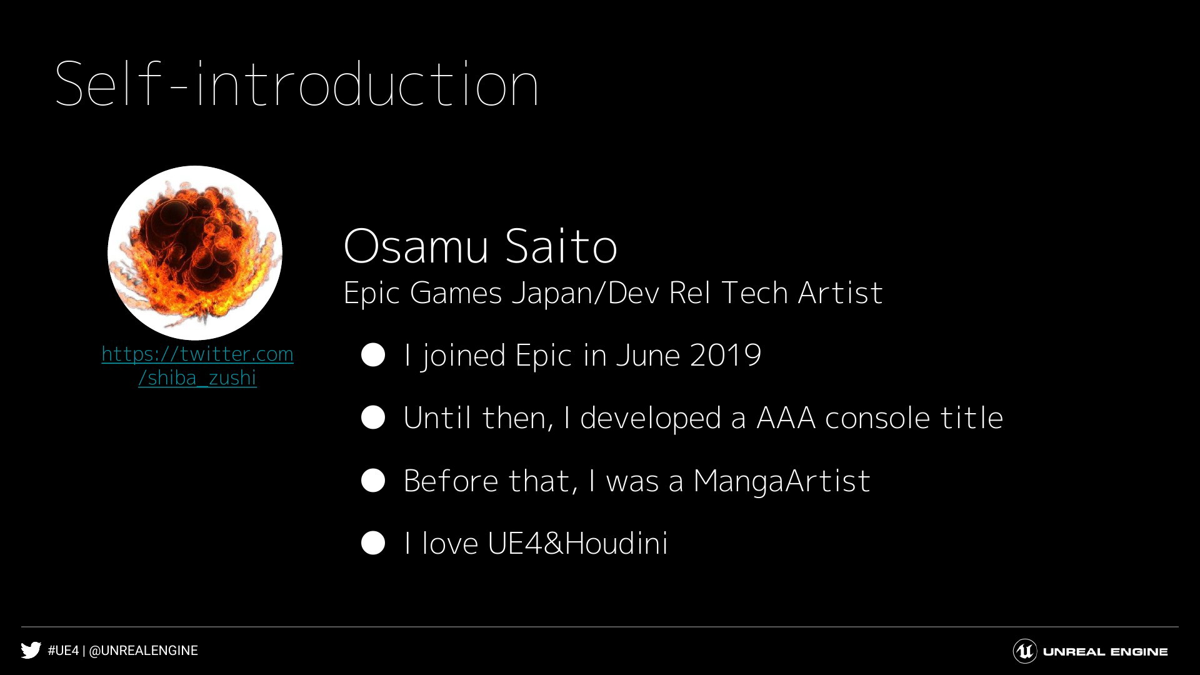1200x675 pixels.
Task: Select the Osamu Saito name text
Action: click(481, 246)
